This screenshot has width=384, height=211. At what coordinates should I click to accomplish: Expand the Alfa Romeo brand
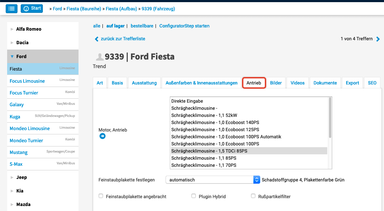pos(12,29)
